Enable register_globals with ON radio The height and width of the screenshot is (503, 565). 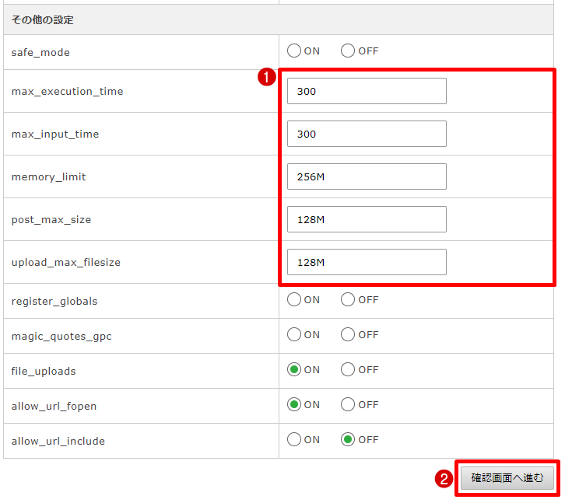[x=294, y=299]
